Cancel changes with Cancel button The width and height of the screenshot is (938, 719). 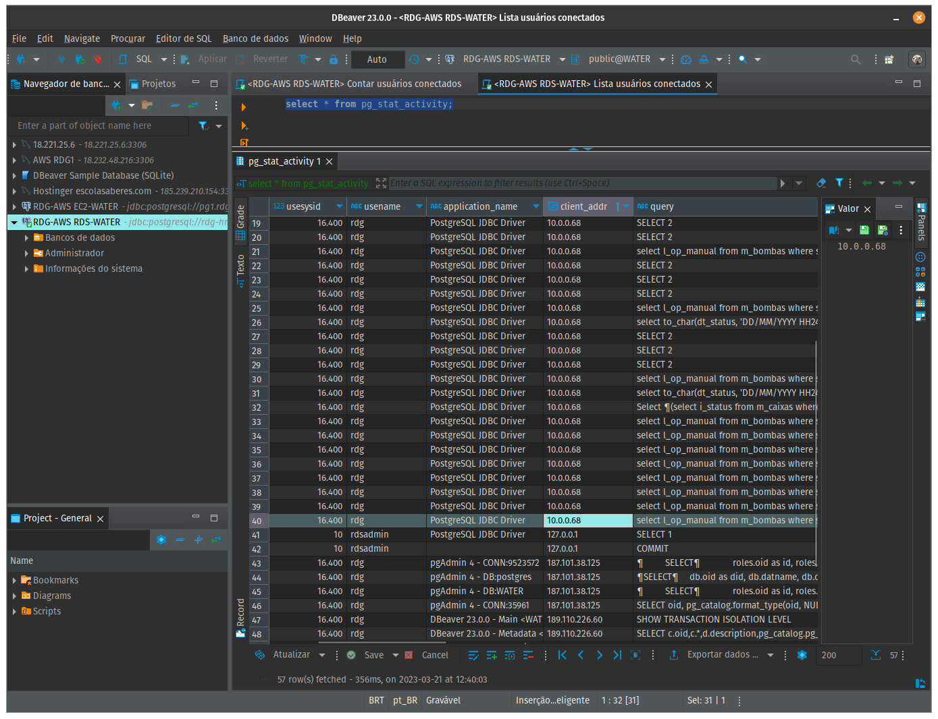435,654
